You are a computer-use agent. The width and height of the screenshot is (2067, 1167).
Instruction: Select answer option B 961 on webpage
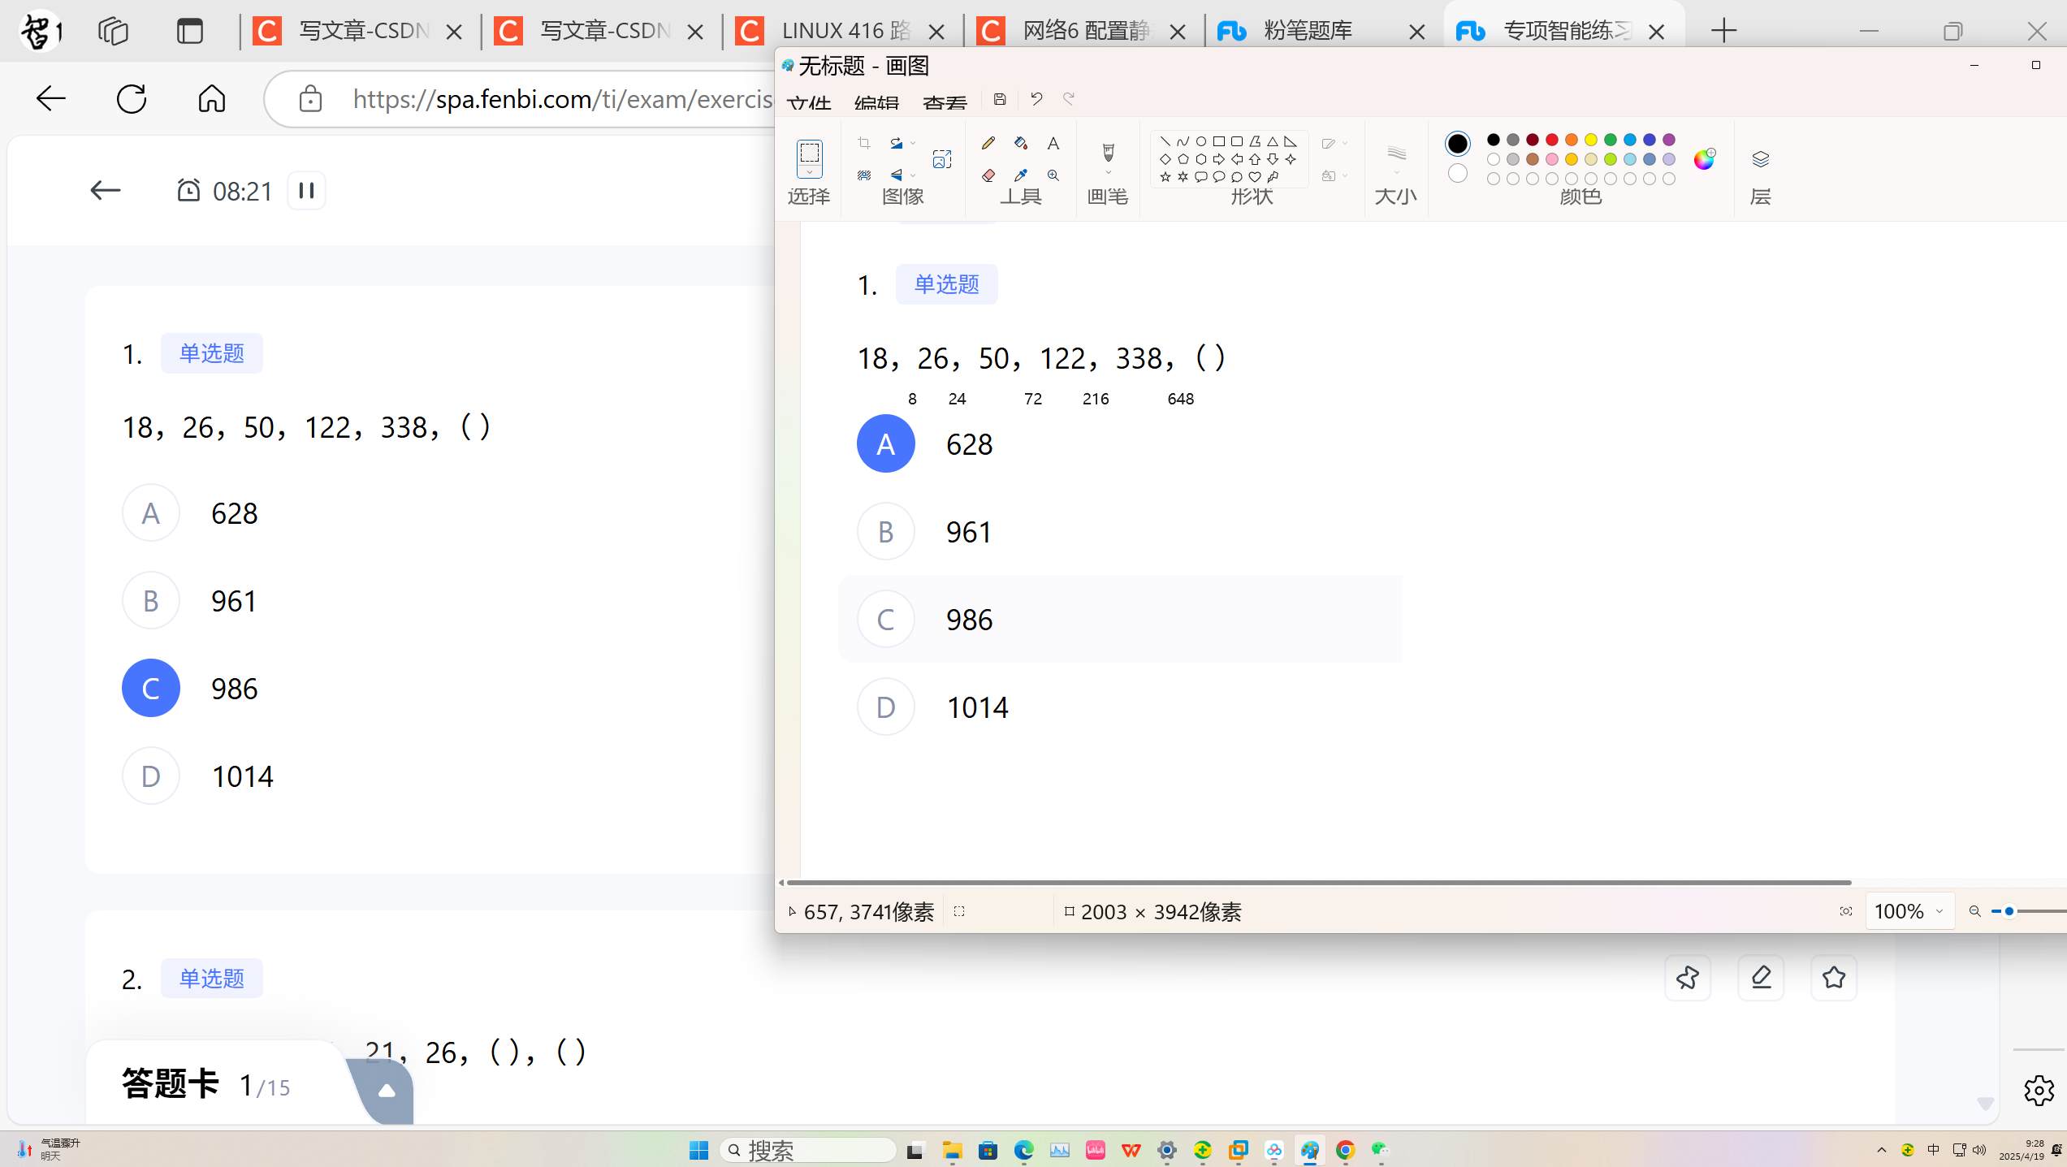pos(151,601)
